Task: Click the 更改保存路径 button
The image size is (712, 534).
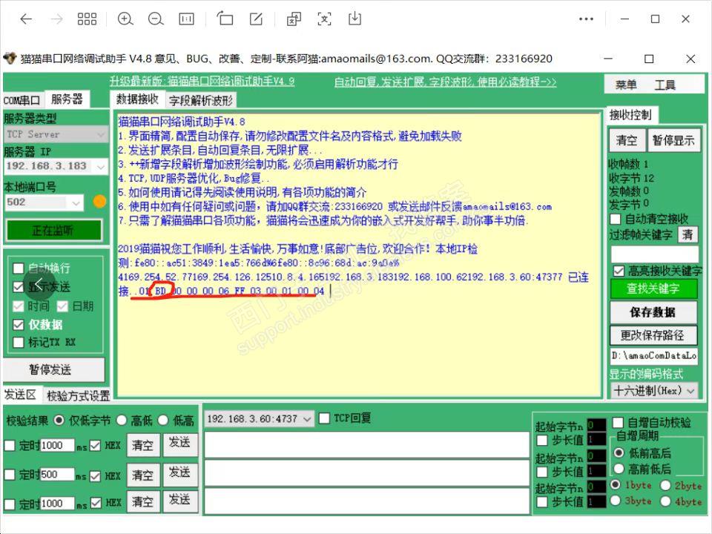Action: (653, 335)
